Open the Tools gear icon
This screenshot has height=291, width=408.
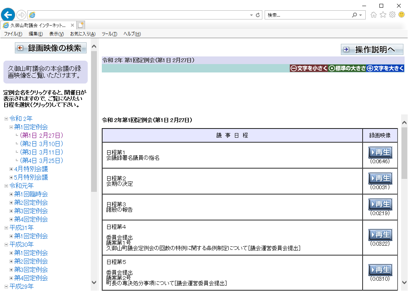tap(392, 14)
